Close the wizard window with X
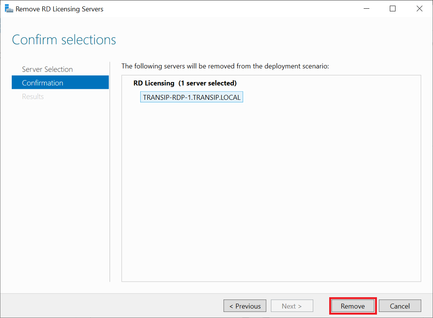Screen dimensions: 433x318 [x=419, y=9]
